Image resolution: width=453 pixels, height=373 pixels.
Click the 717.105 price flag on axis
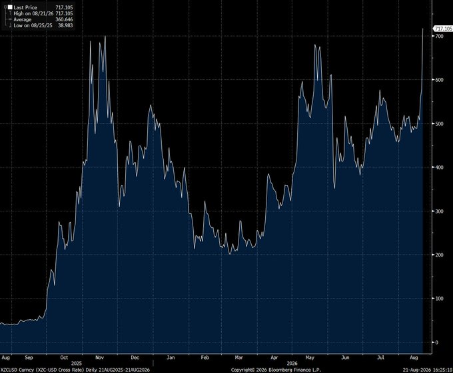point(443,29)
